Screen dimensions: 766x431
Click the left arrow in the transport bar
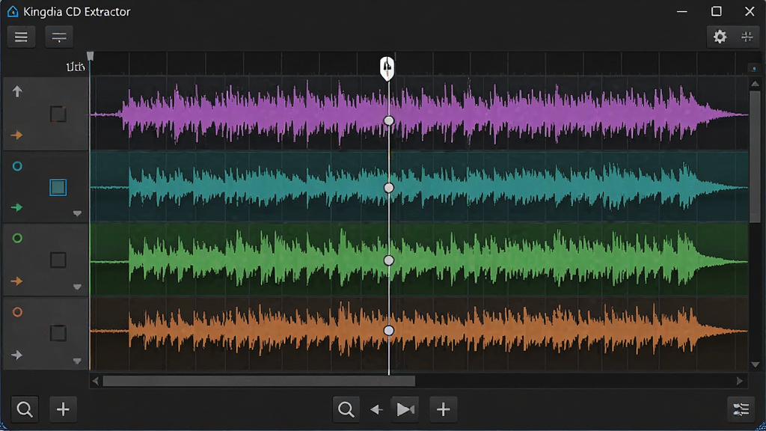[x=376, y=409]
